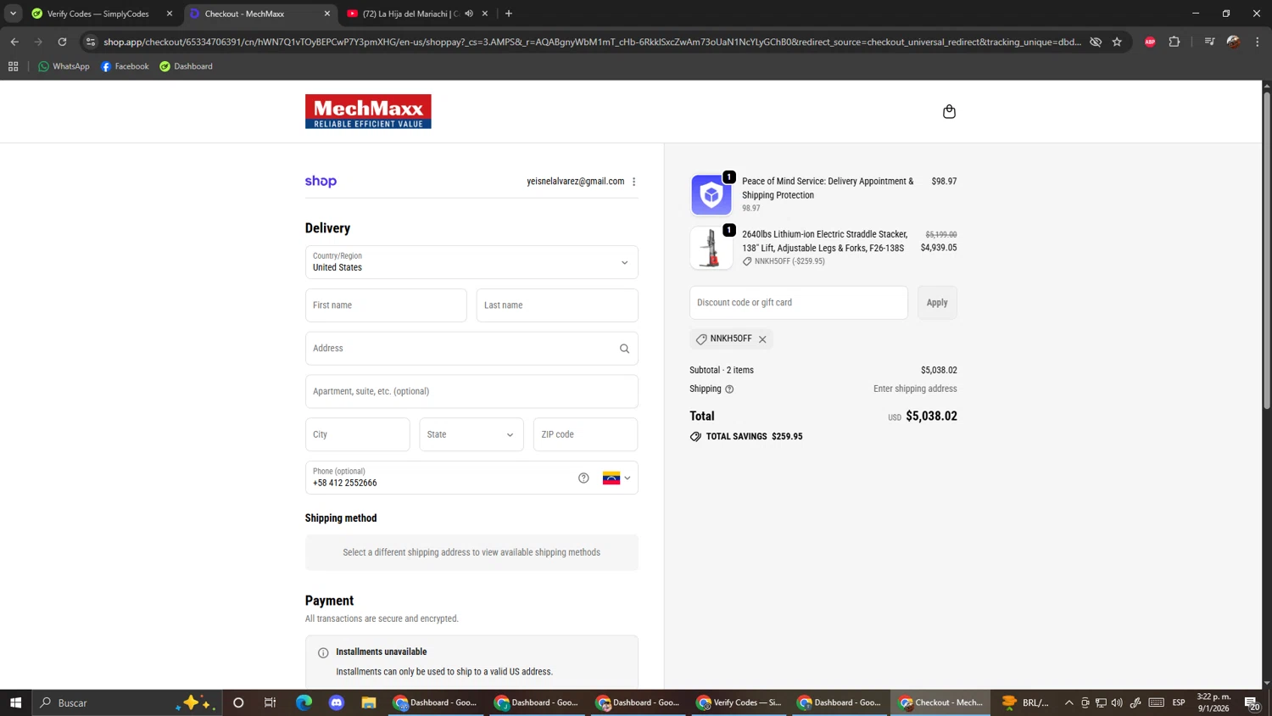The image size is (1272, 716).
Task: Click the third-party cookies eye icon
Action: point(1096,42)
